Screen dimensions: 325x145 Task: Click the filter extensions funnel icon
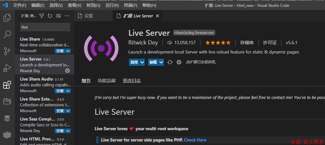[42, 16]
